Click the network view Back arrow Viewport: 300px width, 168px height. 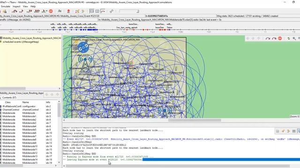pos(248,38)
